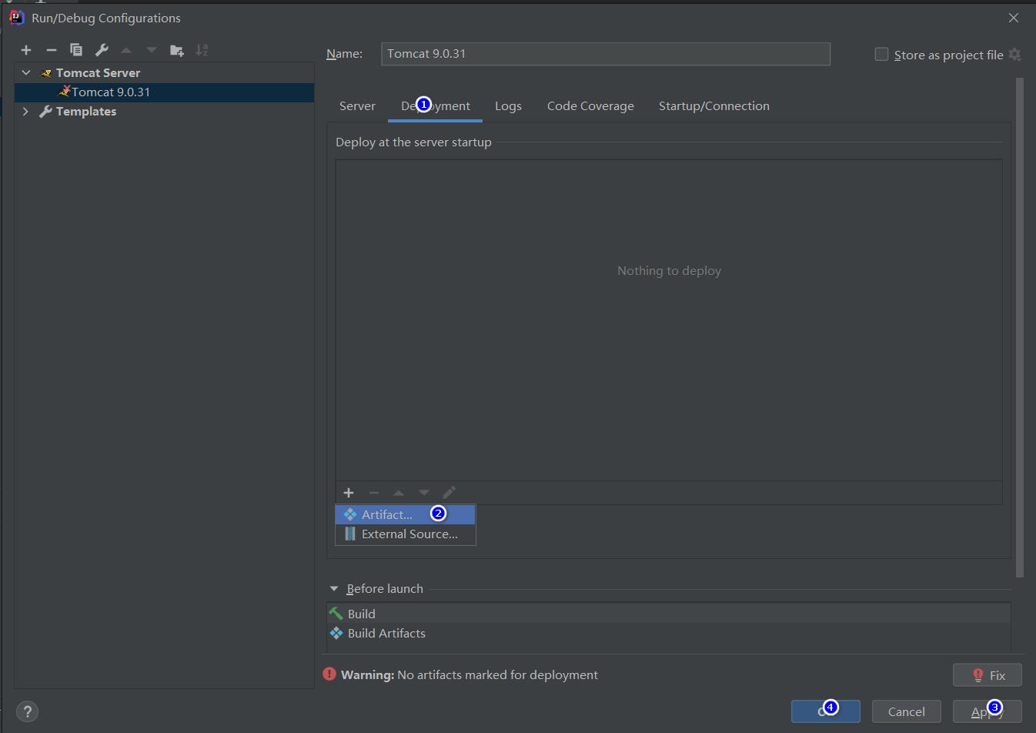Open the Startup/Connection tab
The width and height of the screenshot is (1036, 733).
point(714,106)
